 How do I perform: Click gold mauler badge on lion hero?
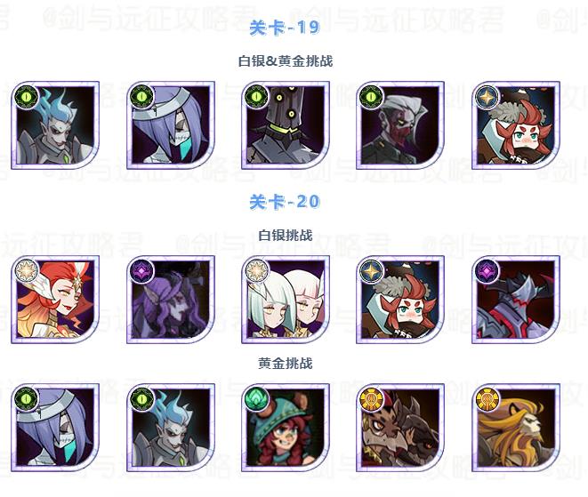[x=487, y=399]
